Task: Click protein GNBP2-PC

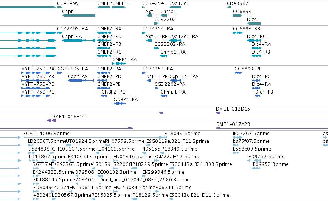Action: tap(113, 92)
